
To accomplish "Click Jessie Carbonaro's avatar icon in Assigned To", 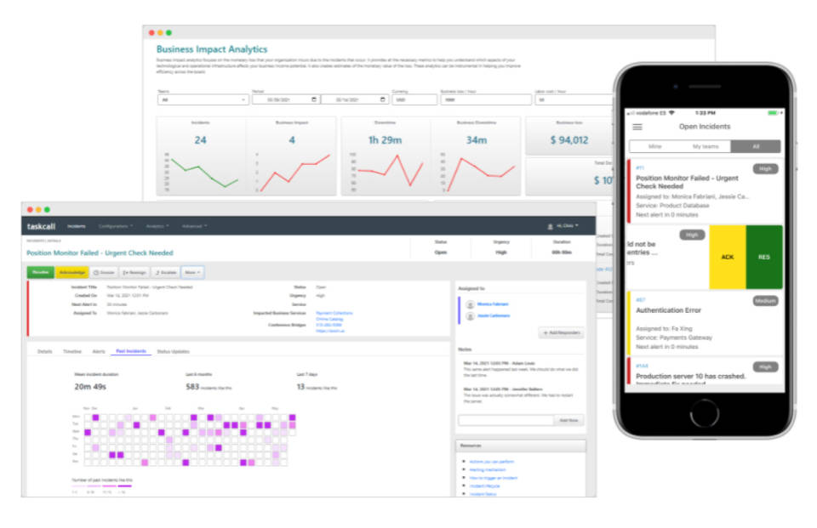I will 470,316.
